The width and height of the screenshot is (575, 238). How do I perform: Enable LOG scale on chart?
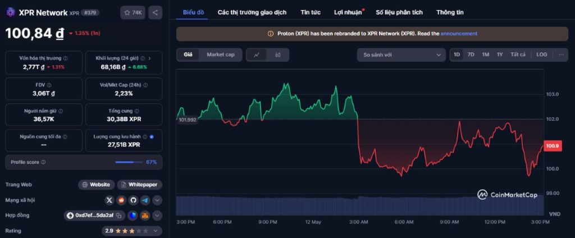point(541,55)
